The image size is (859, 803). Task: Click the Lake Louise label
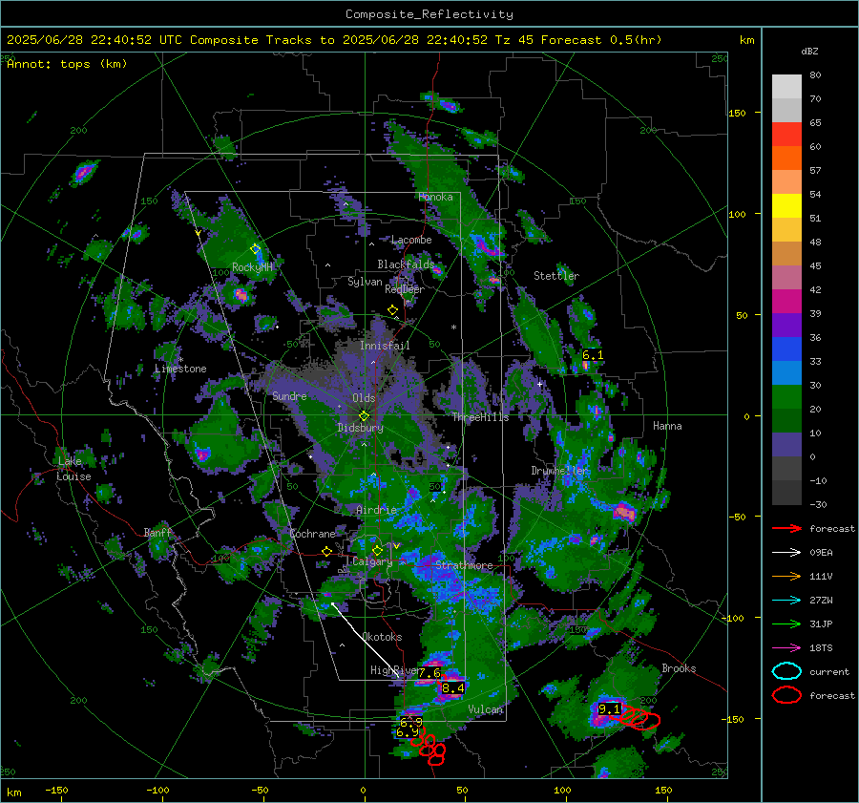73,469
